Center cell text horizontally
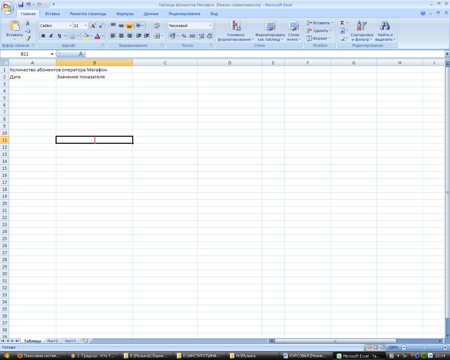 [121, 36]
